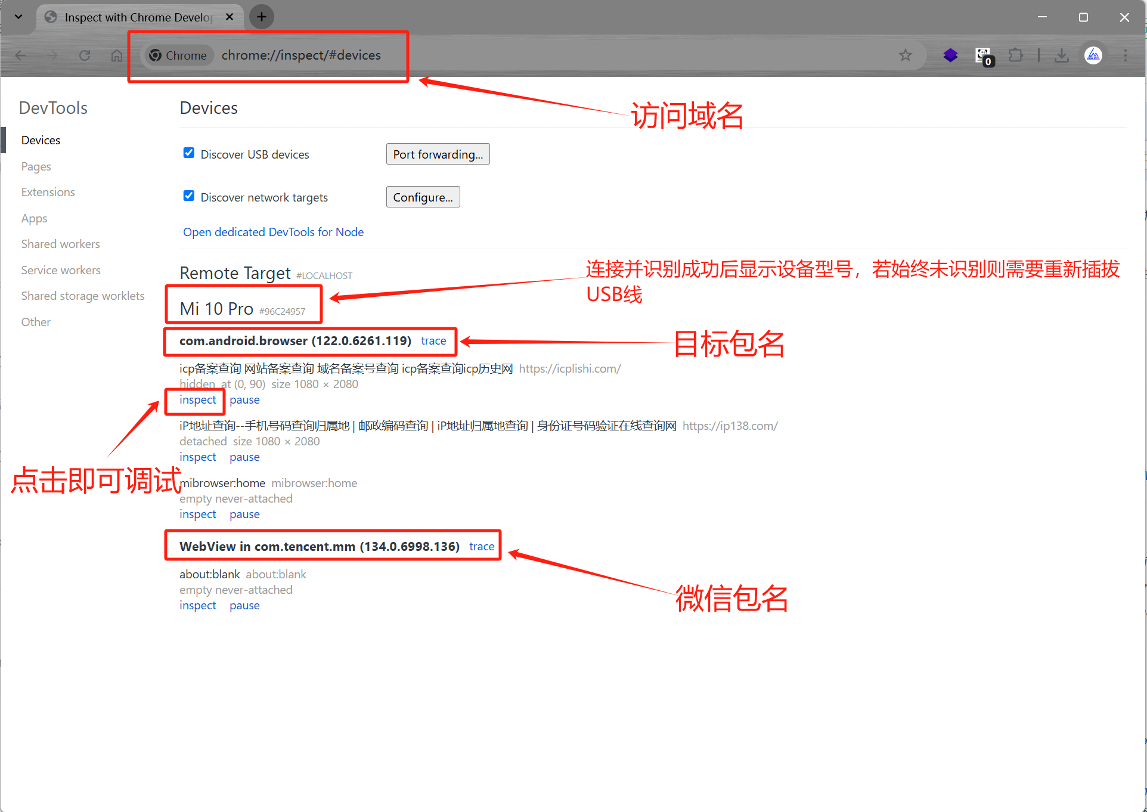Select Shared storage worklets in sidebar
1147x812 pixels.
click(x=83, y=296)
